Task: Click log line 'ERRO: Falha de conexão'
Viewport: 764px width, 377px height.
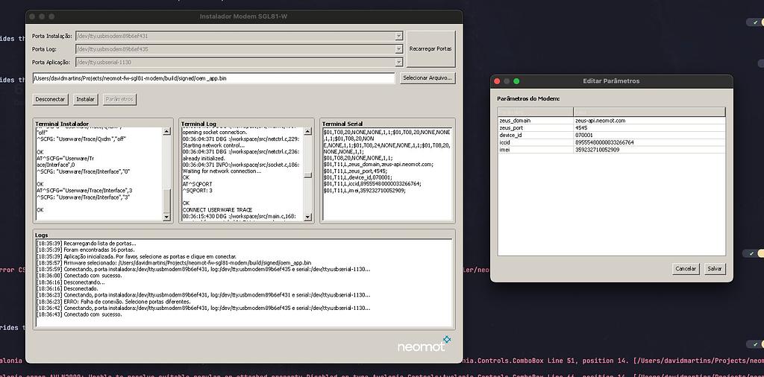Action: click(x=114, y=302)
